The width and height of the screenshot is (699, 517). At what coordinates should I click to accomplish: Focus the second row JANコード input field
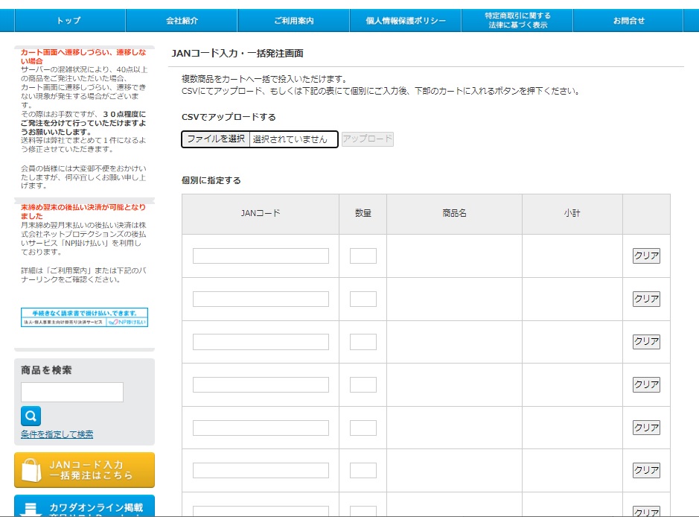261,299
